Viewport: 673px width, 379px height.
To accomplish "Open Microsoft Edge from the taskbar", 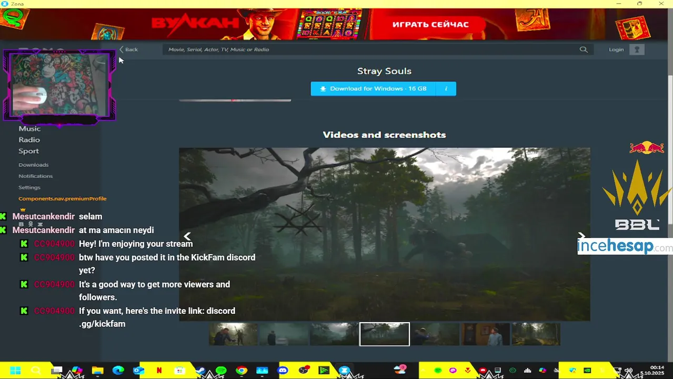I will (118, 370).
